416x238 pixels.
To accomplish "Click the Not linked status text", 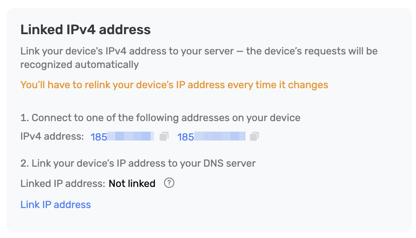I will 132,183.
